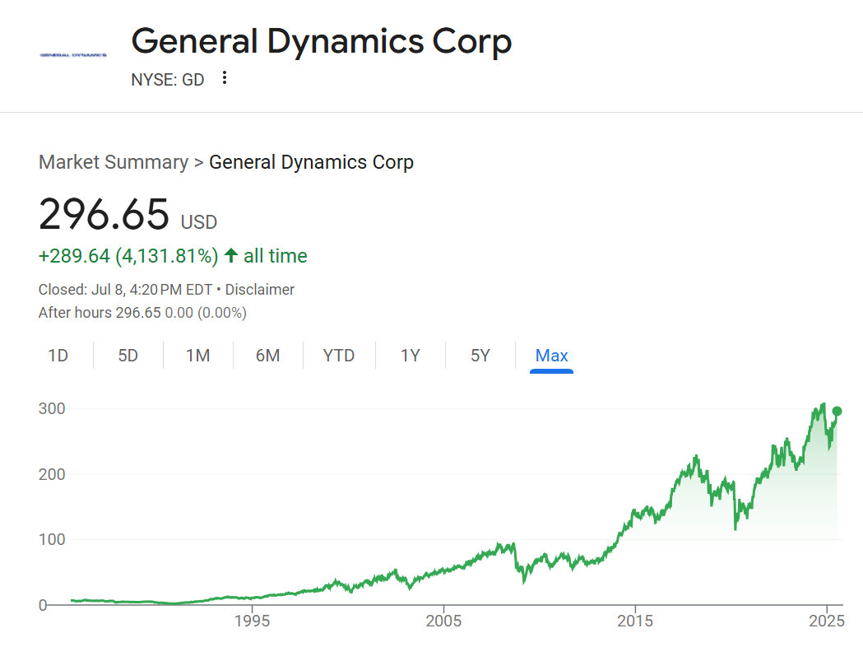Viewport: 863px width, 647px height.
Task: Click the 2005 marker on time axis
Action: click(x=443, y=620)
